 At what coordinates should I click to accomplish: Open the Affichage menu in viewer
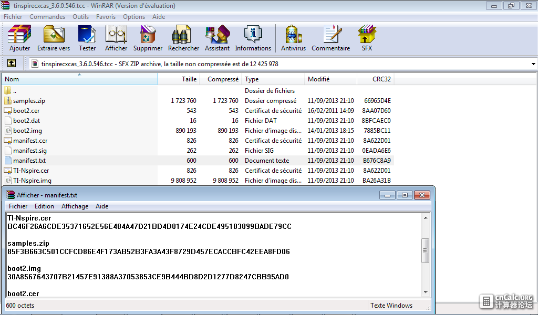75,206
